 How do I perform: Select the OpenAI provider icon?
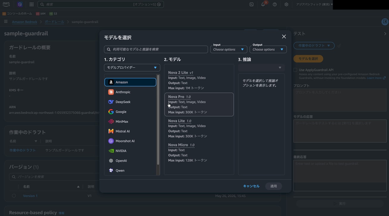pos(111,161)
